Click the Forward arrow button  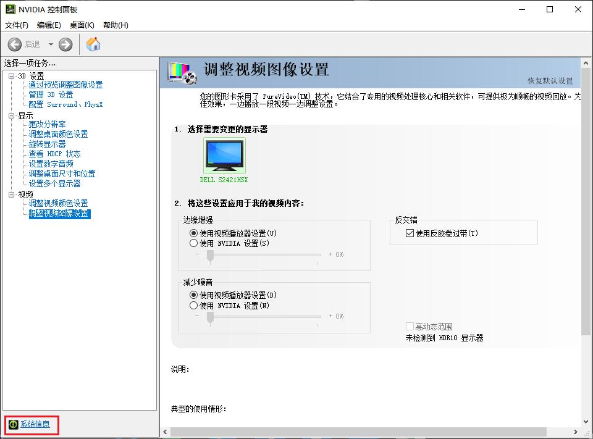click(65, 44)
